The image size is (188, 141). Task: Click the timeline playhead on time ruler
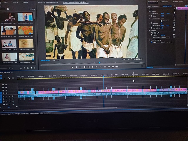click(x=103, y=76)
